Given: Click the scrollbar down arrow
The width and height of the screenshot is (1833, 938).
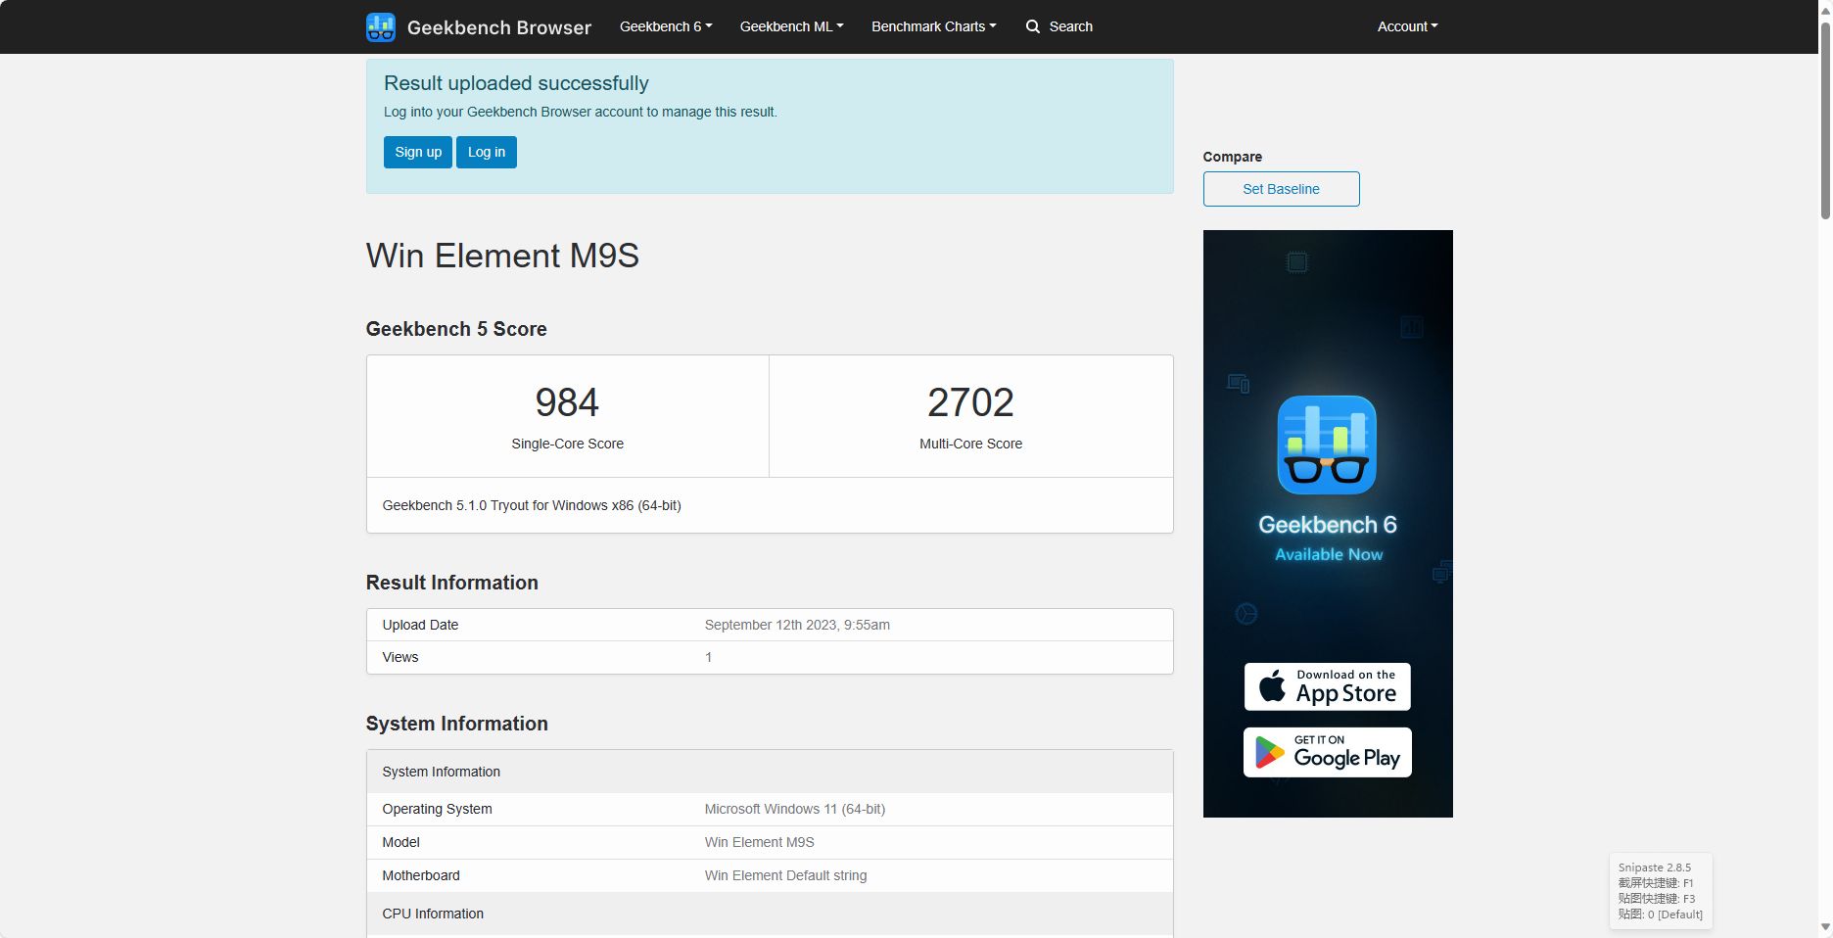Looking at the screenshot, I should tap(1825, 926).
